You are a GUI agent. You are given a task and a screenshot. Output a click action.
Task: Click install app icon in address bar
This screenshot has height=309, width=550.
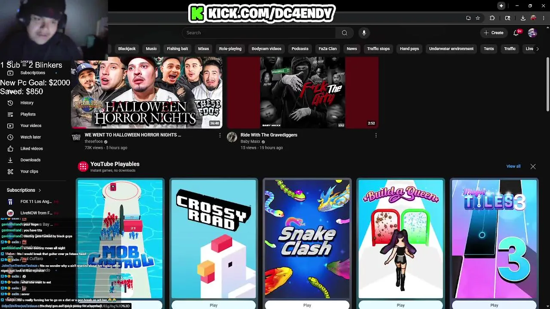pyautogui.click(x=468, y=18)
